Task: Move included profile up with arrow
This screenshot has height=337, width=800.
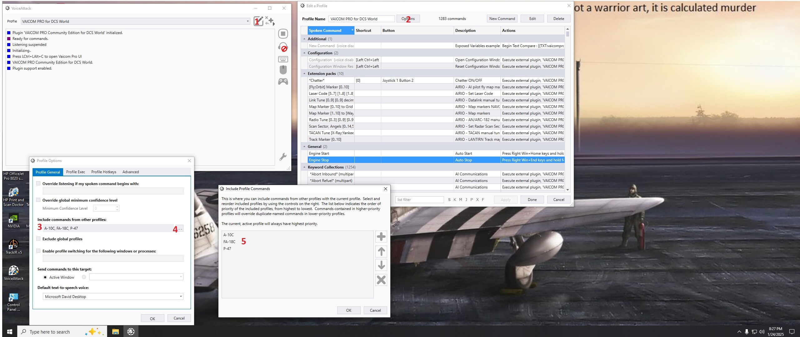Action: coord(381,251)
